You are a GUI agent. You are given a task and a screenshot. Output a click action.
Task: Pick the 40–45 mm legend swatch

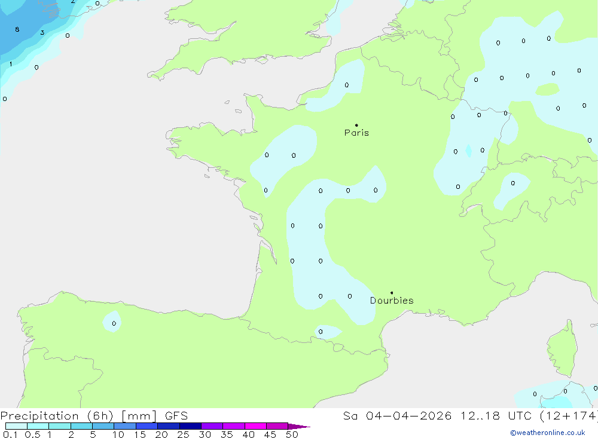coord(255,426)
